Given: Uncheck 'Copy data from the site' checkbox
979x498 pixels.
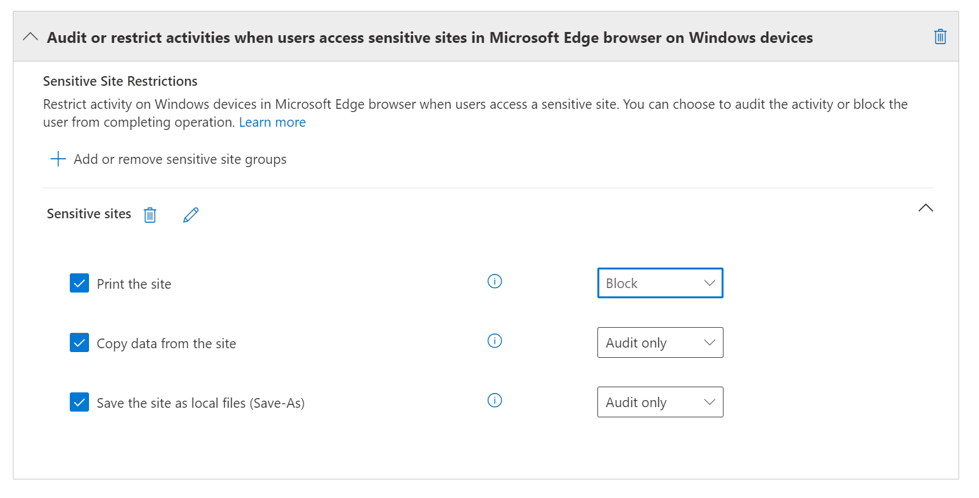Looking at the screenshot, I should pyautogui.click(x=79, y=343).
